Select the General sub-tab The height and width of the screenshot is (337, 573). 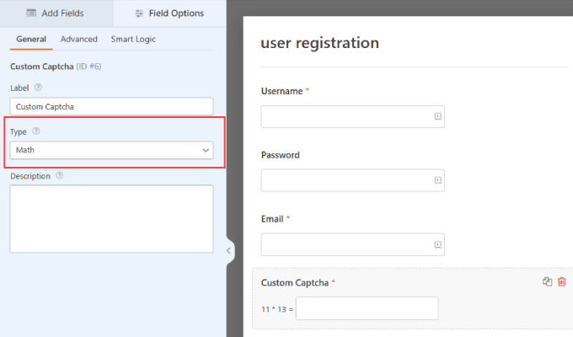pyautogui.click(x=31, y=39)
